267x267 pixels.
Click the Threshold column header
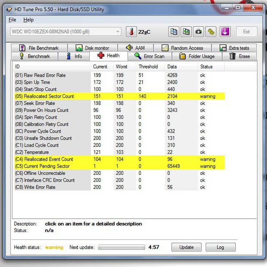click(x=150, y=67)
